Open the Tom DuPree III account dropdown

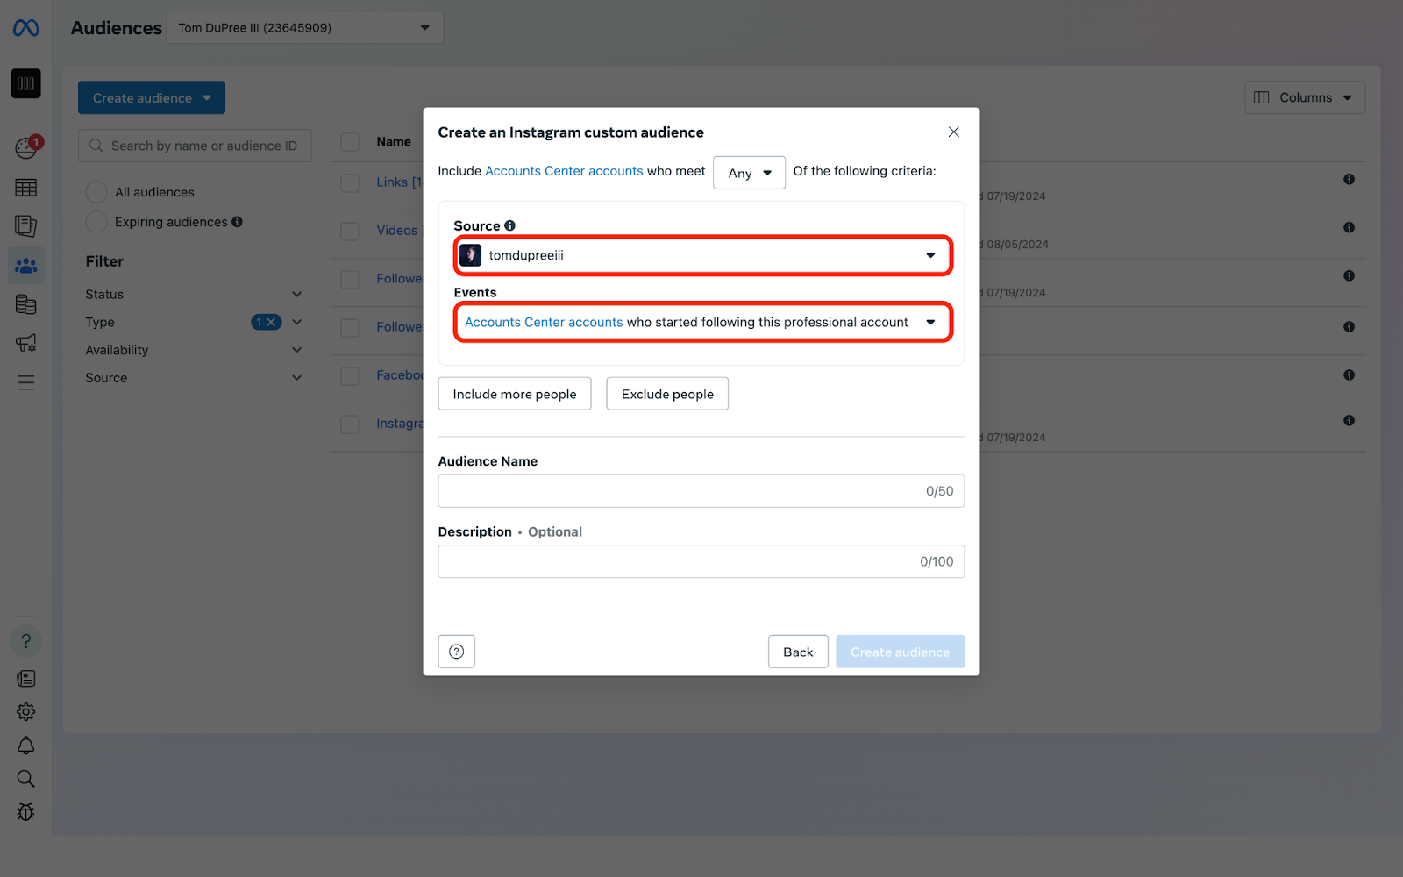[305, 27]
